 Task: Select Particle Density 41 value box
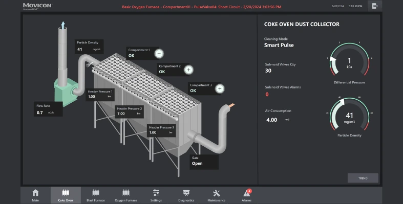[89, 47]
